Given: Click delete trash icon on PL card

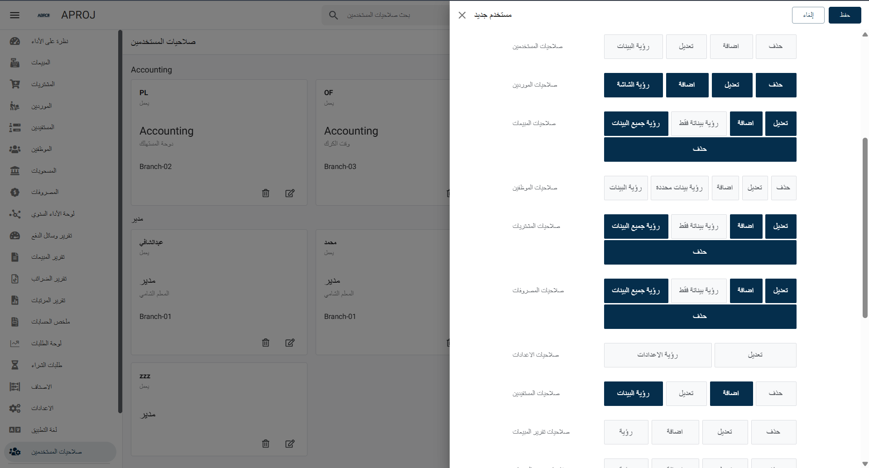Looking at the screenshot, I should pyautogui.click(x=266, y=193).
